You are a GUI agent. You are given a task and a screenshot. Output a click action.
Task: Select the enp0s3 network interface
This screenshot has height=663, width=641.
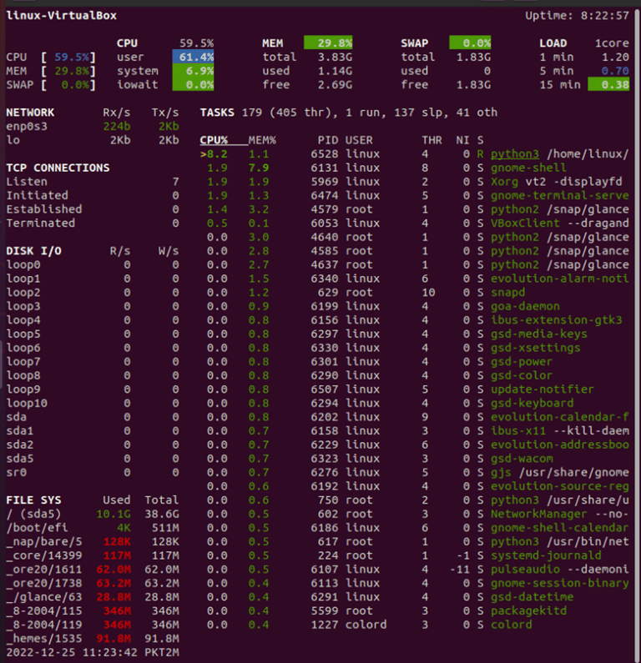(27, 127)
